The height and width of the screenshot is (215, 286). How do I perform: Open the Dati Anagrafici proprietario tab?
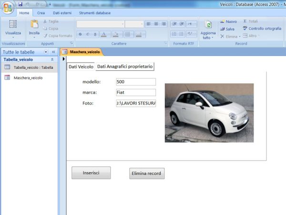tap(124, 66)
